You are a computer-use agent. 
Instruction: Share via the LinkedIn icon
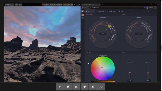pyautogui.click(x=76, y=87)
